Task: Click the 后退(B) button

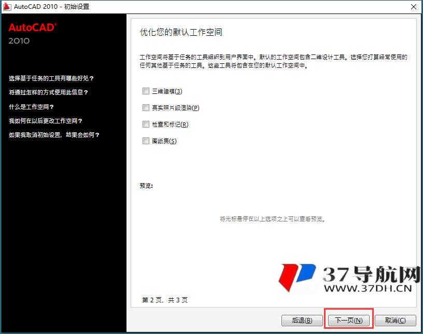Action: [302, 321]
